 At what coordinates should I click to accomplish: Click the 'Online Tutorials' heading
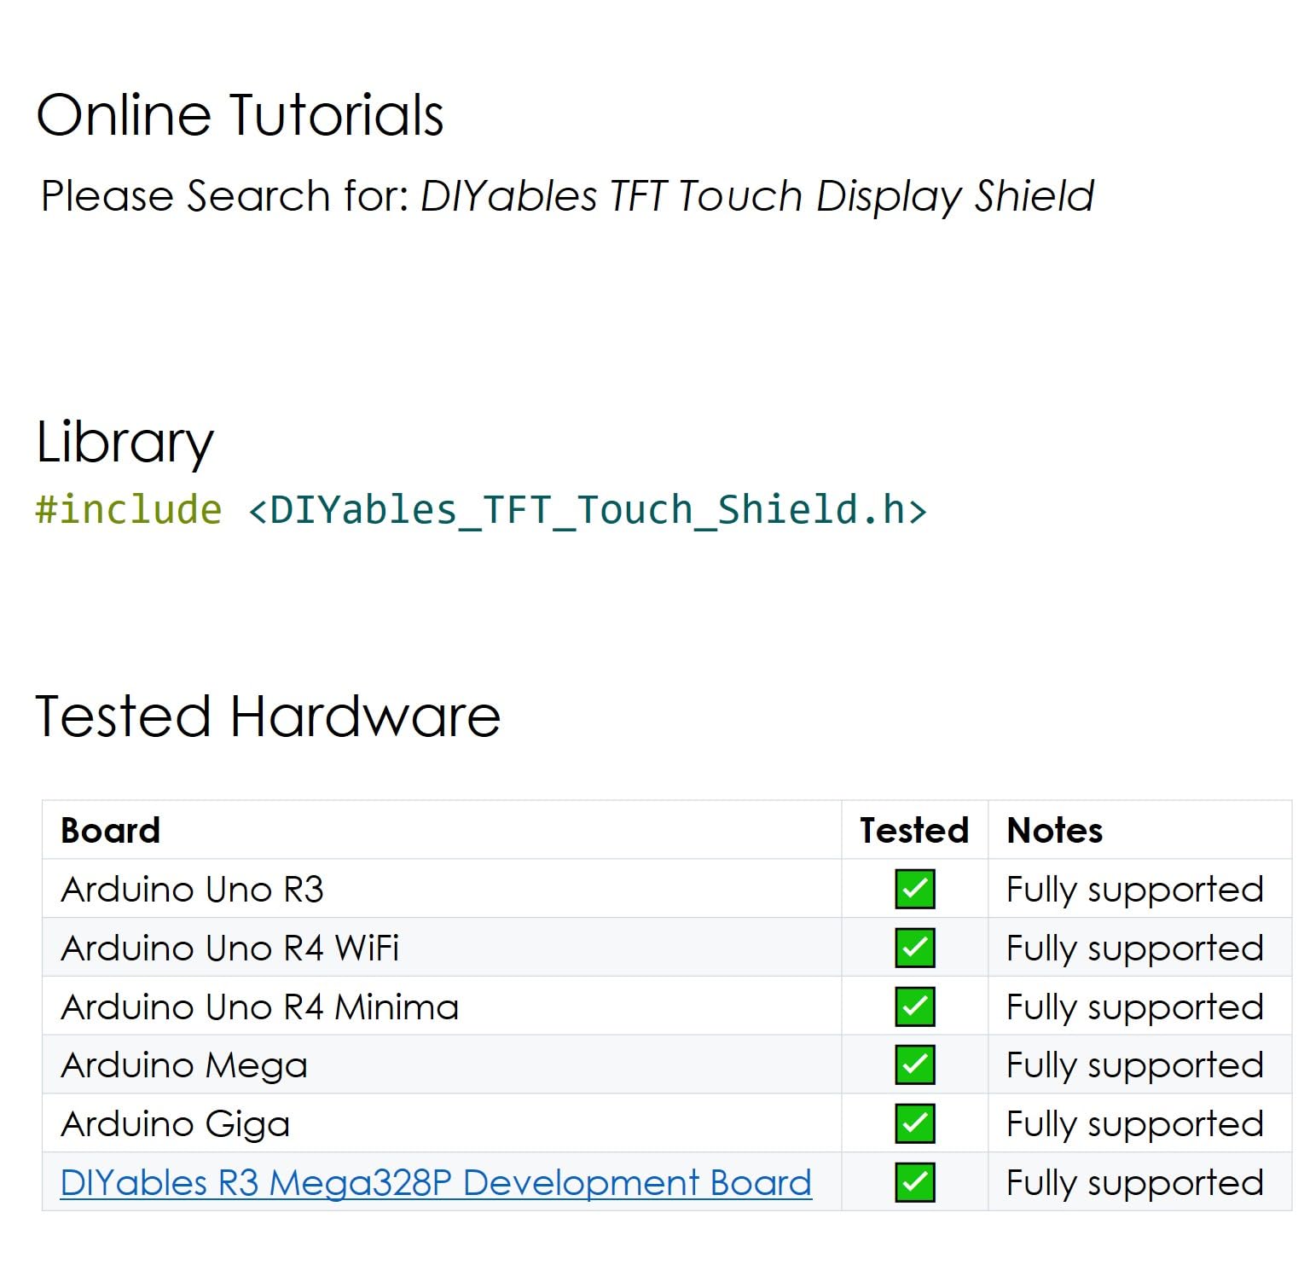tap(240, 114)
